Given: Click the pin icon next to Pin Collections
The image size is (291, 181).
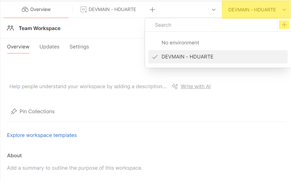Looking at the screenshot, I should pos(14,112).
